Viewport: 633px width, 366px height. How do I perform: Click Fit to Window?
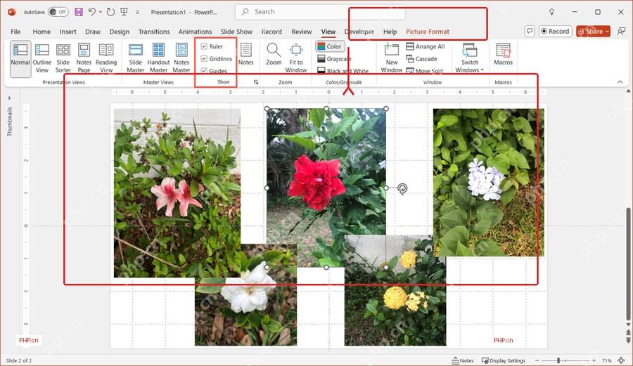(296, 58)
